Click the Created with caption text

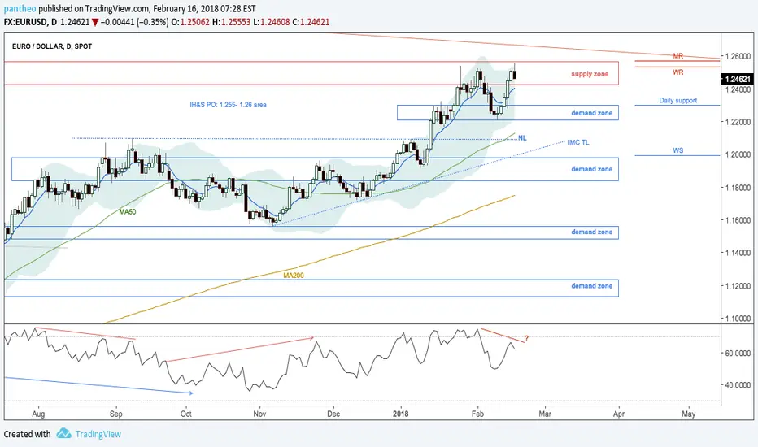coord(27,434)
